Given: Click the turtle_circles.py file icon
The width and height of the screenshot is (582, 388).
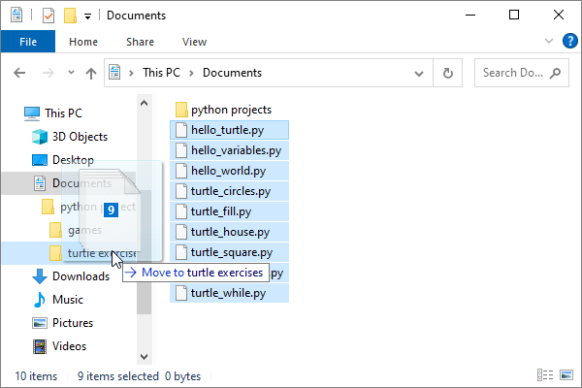Looking at the screenshot, I should [181, 191].
